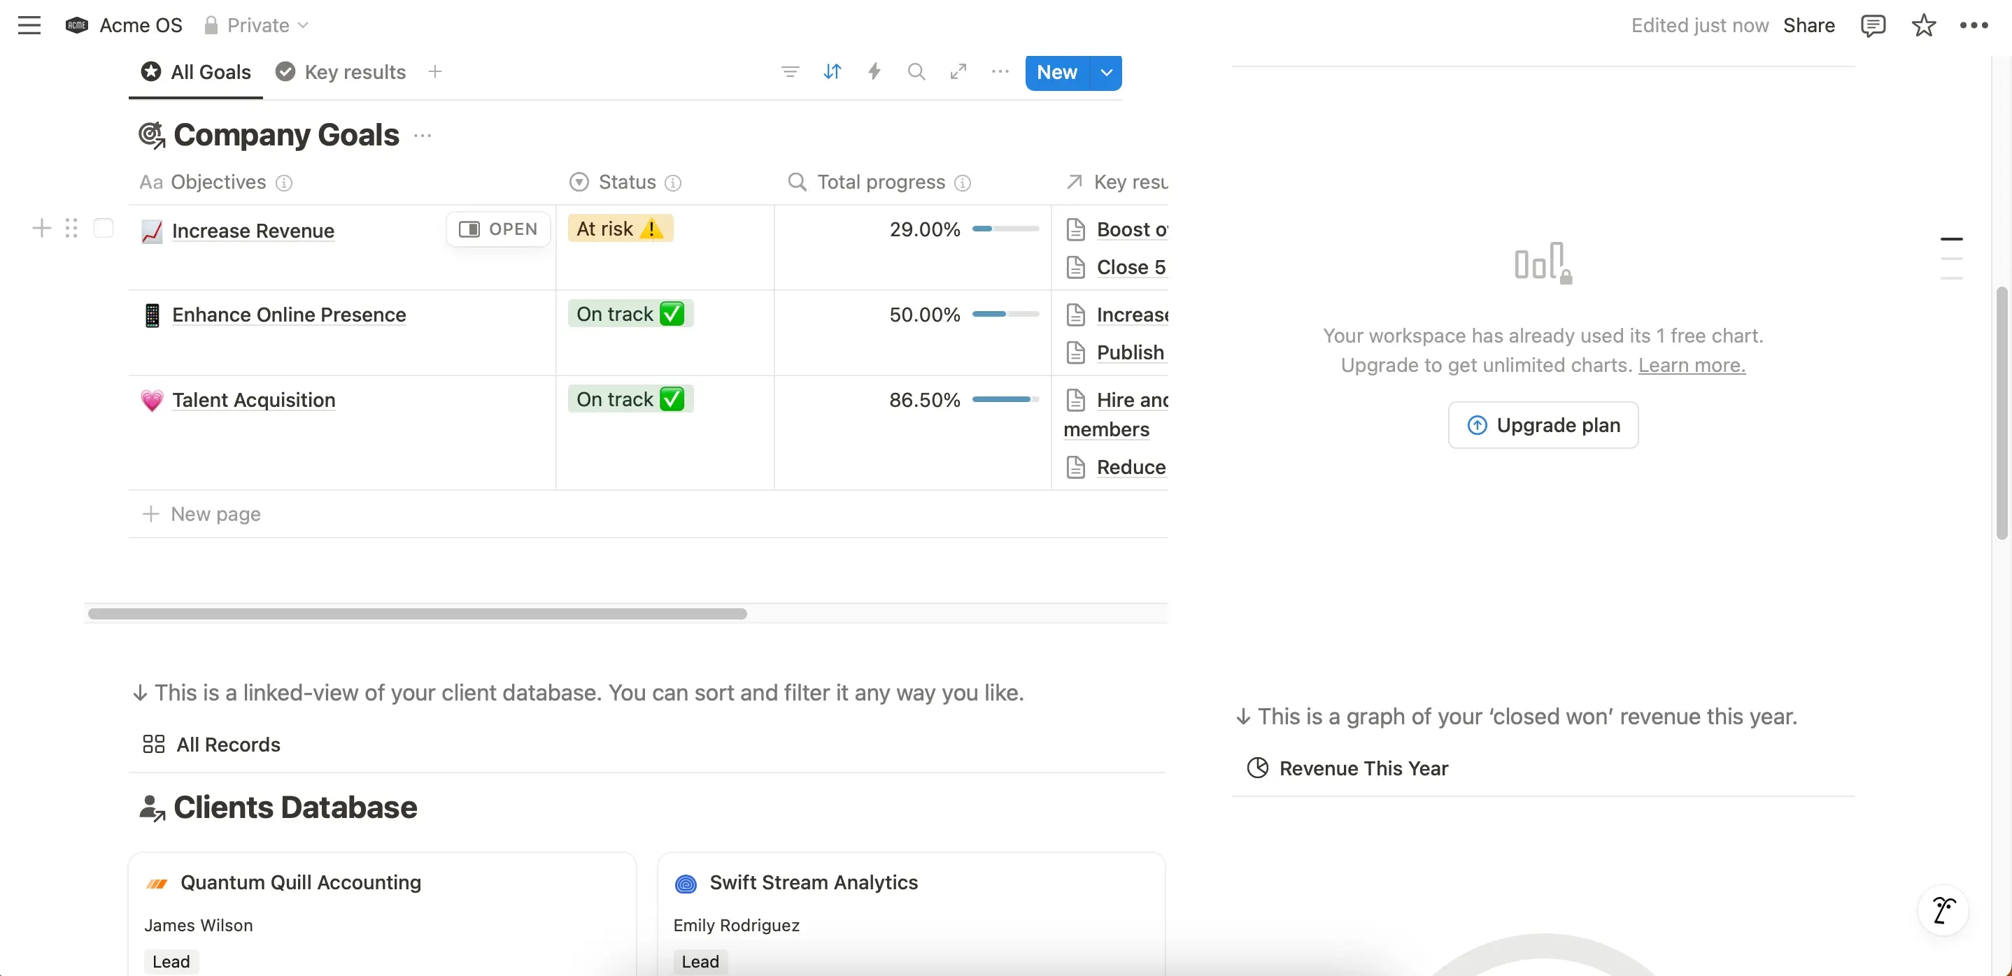
Task: Click the 29.00% progress bar
Action: (1005, 229)
